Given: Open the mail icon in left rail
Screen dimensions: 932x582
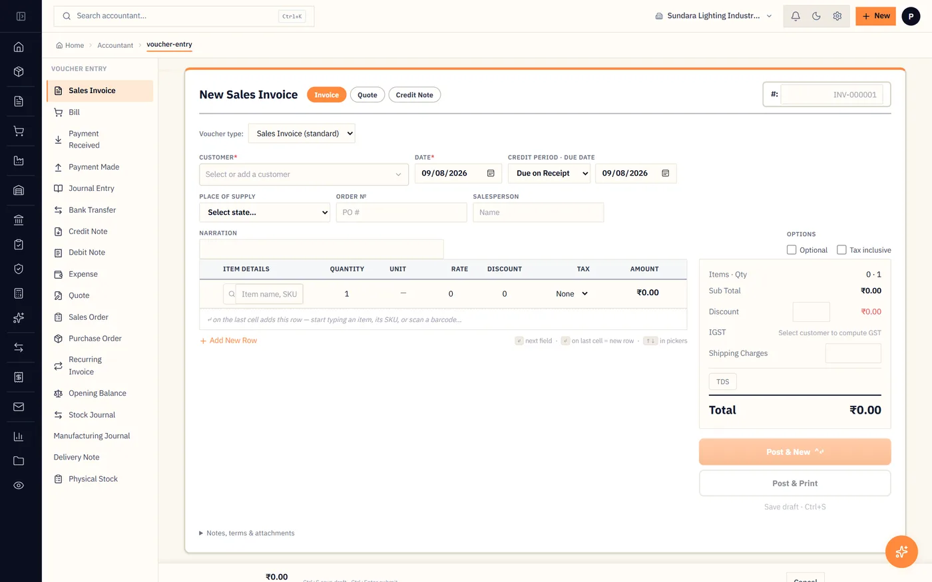Looking at the screenshot, I should click(19, 406).
